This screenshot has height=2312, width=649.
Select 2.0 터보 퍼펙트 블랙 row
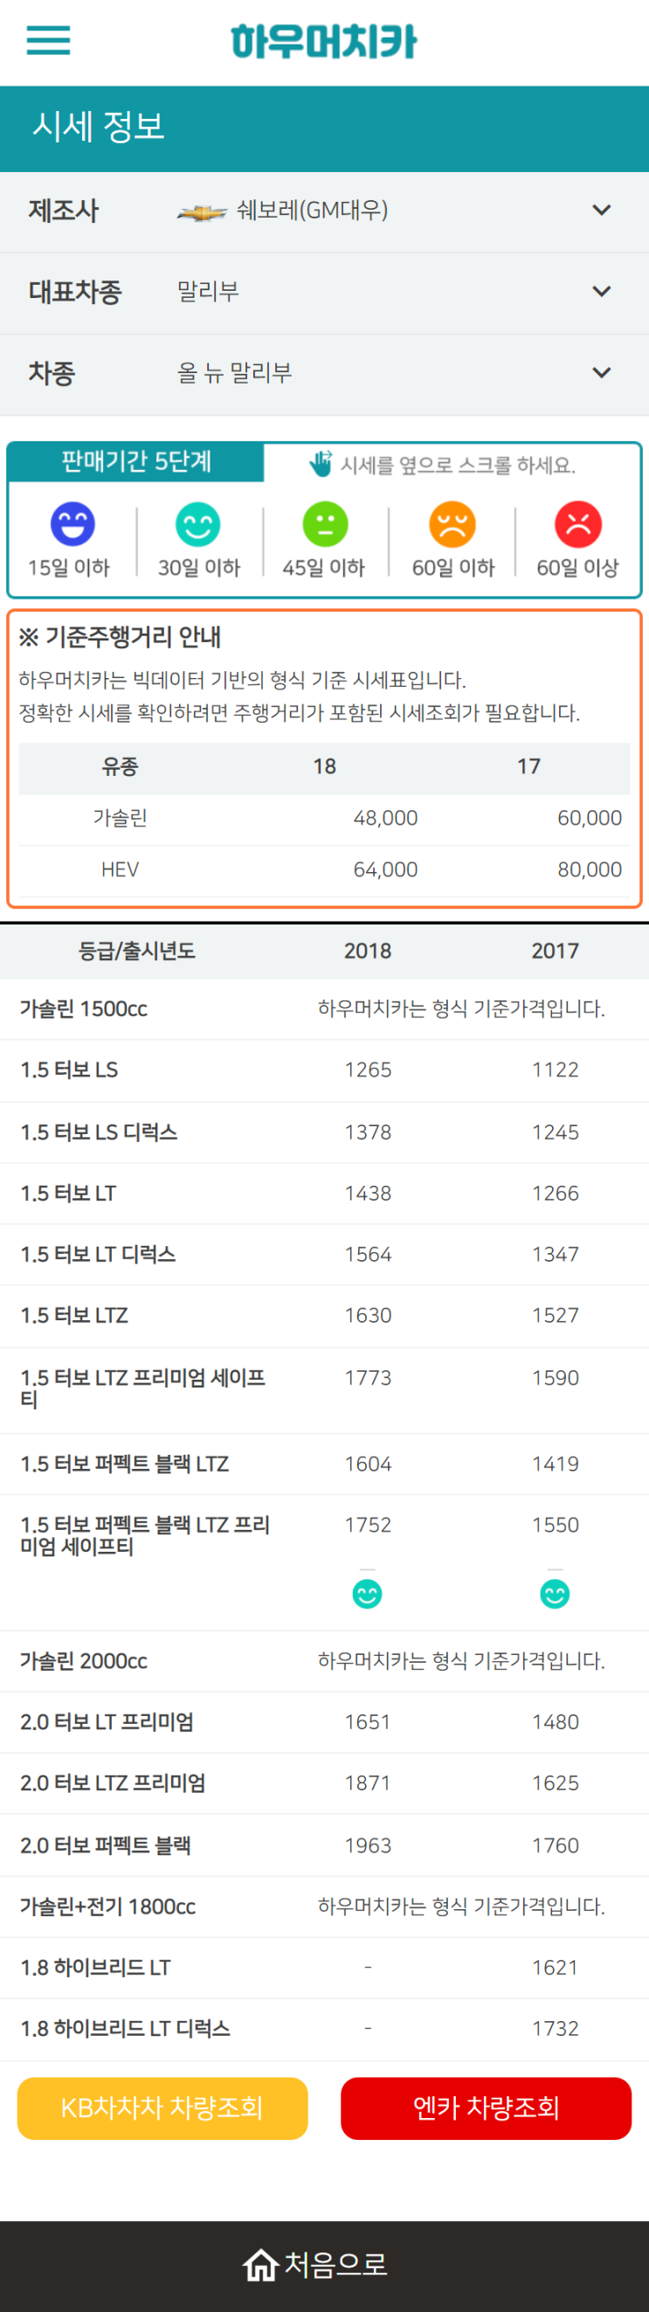[x=324, y=1845]
